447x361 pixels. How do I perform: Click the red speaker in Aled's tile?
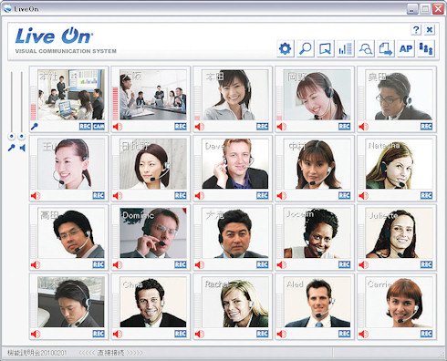pos(282,335)
